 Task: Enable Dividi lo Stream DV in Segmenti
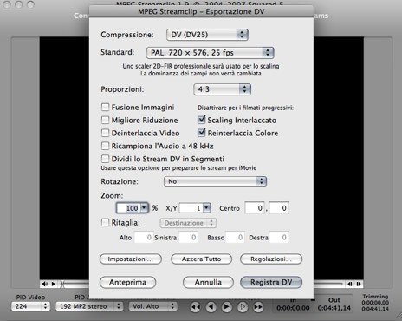[x=105, y=159]
